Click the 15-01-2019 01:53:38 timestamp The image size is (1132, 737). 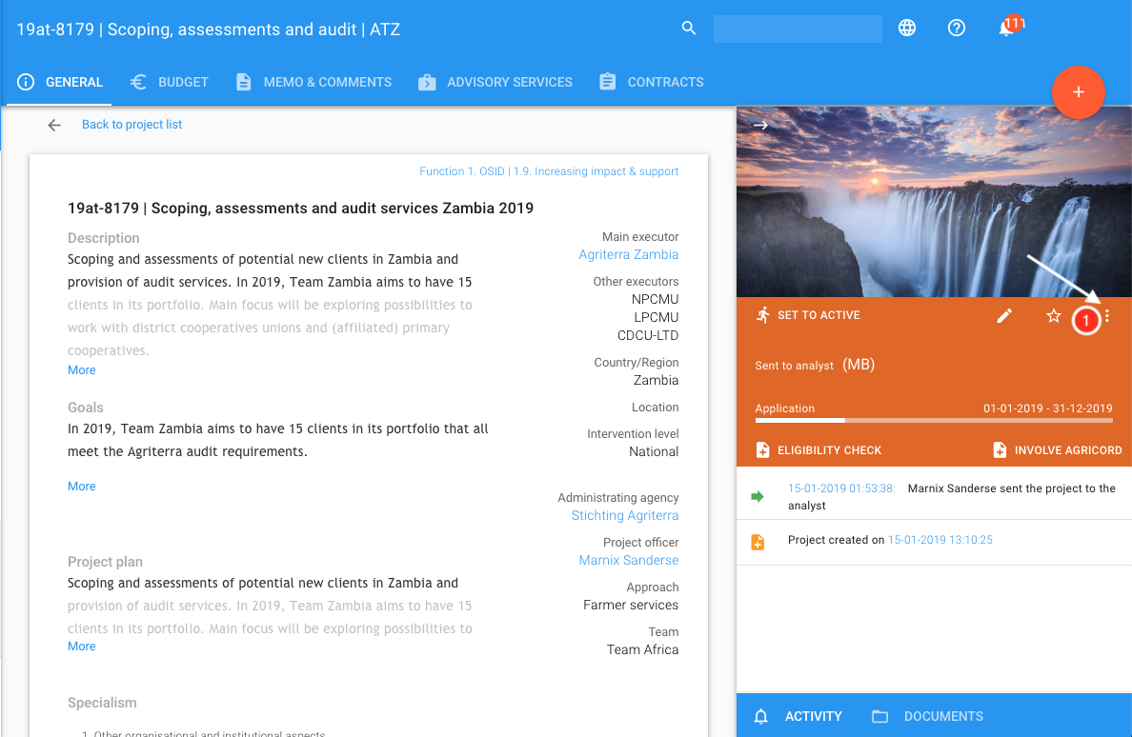tap(841, 488)
